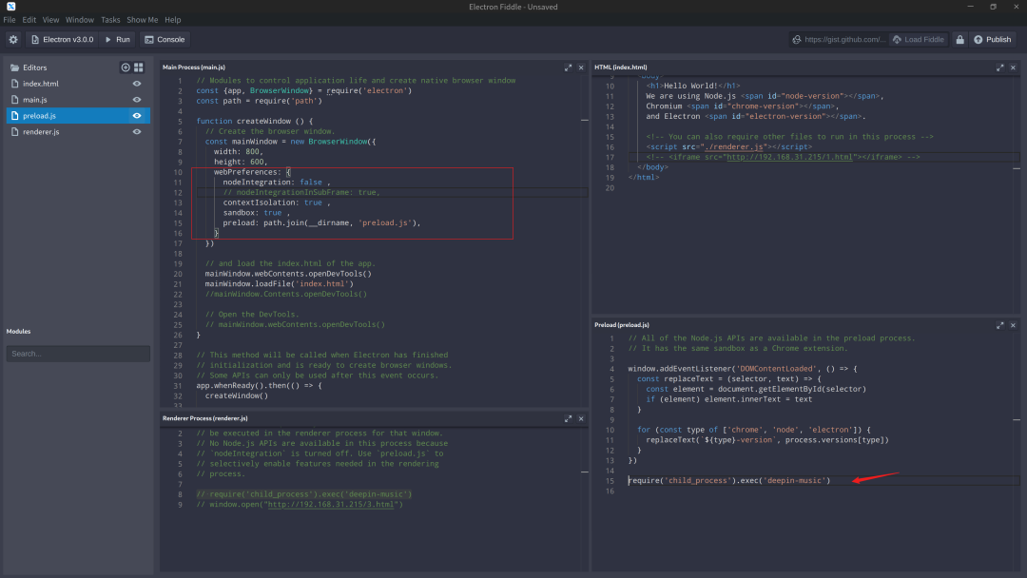Open the settings gear in the toolbar
The image size is (1027, 578).
click(x=13, y=39)
